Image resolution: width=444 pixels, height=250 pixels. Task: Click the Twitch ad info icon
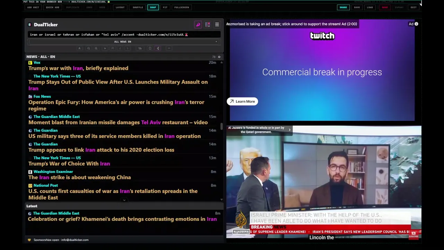416,24
